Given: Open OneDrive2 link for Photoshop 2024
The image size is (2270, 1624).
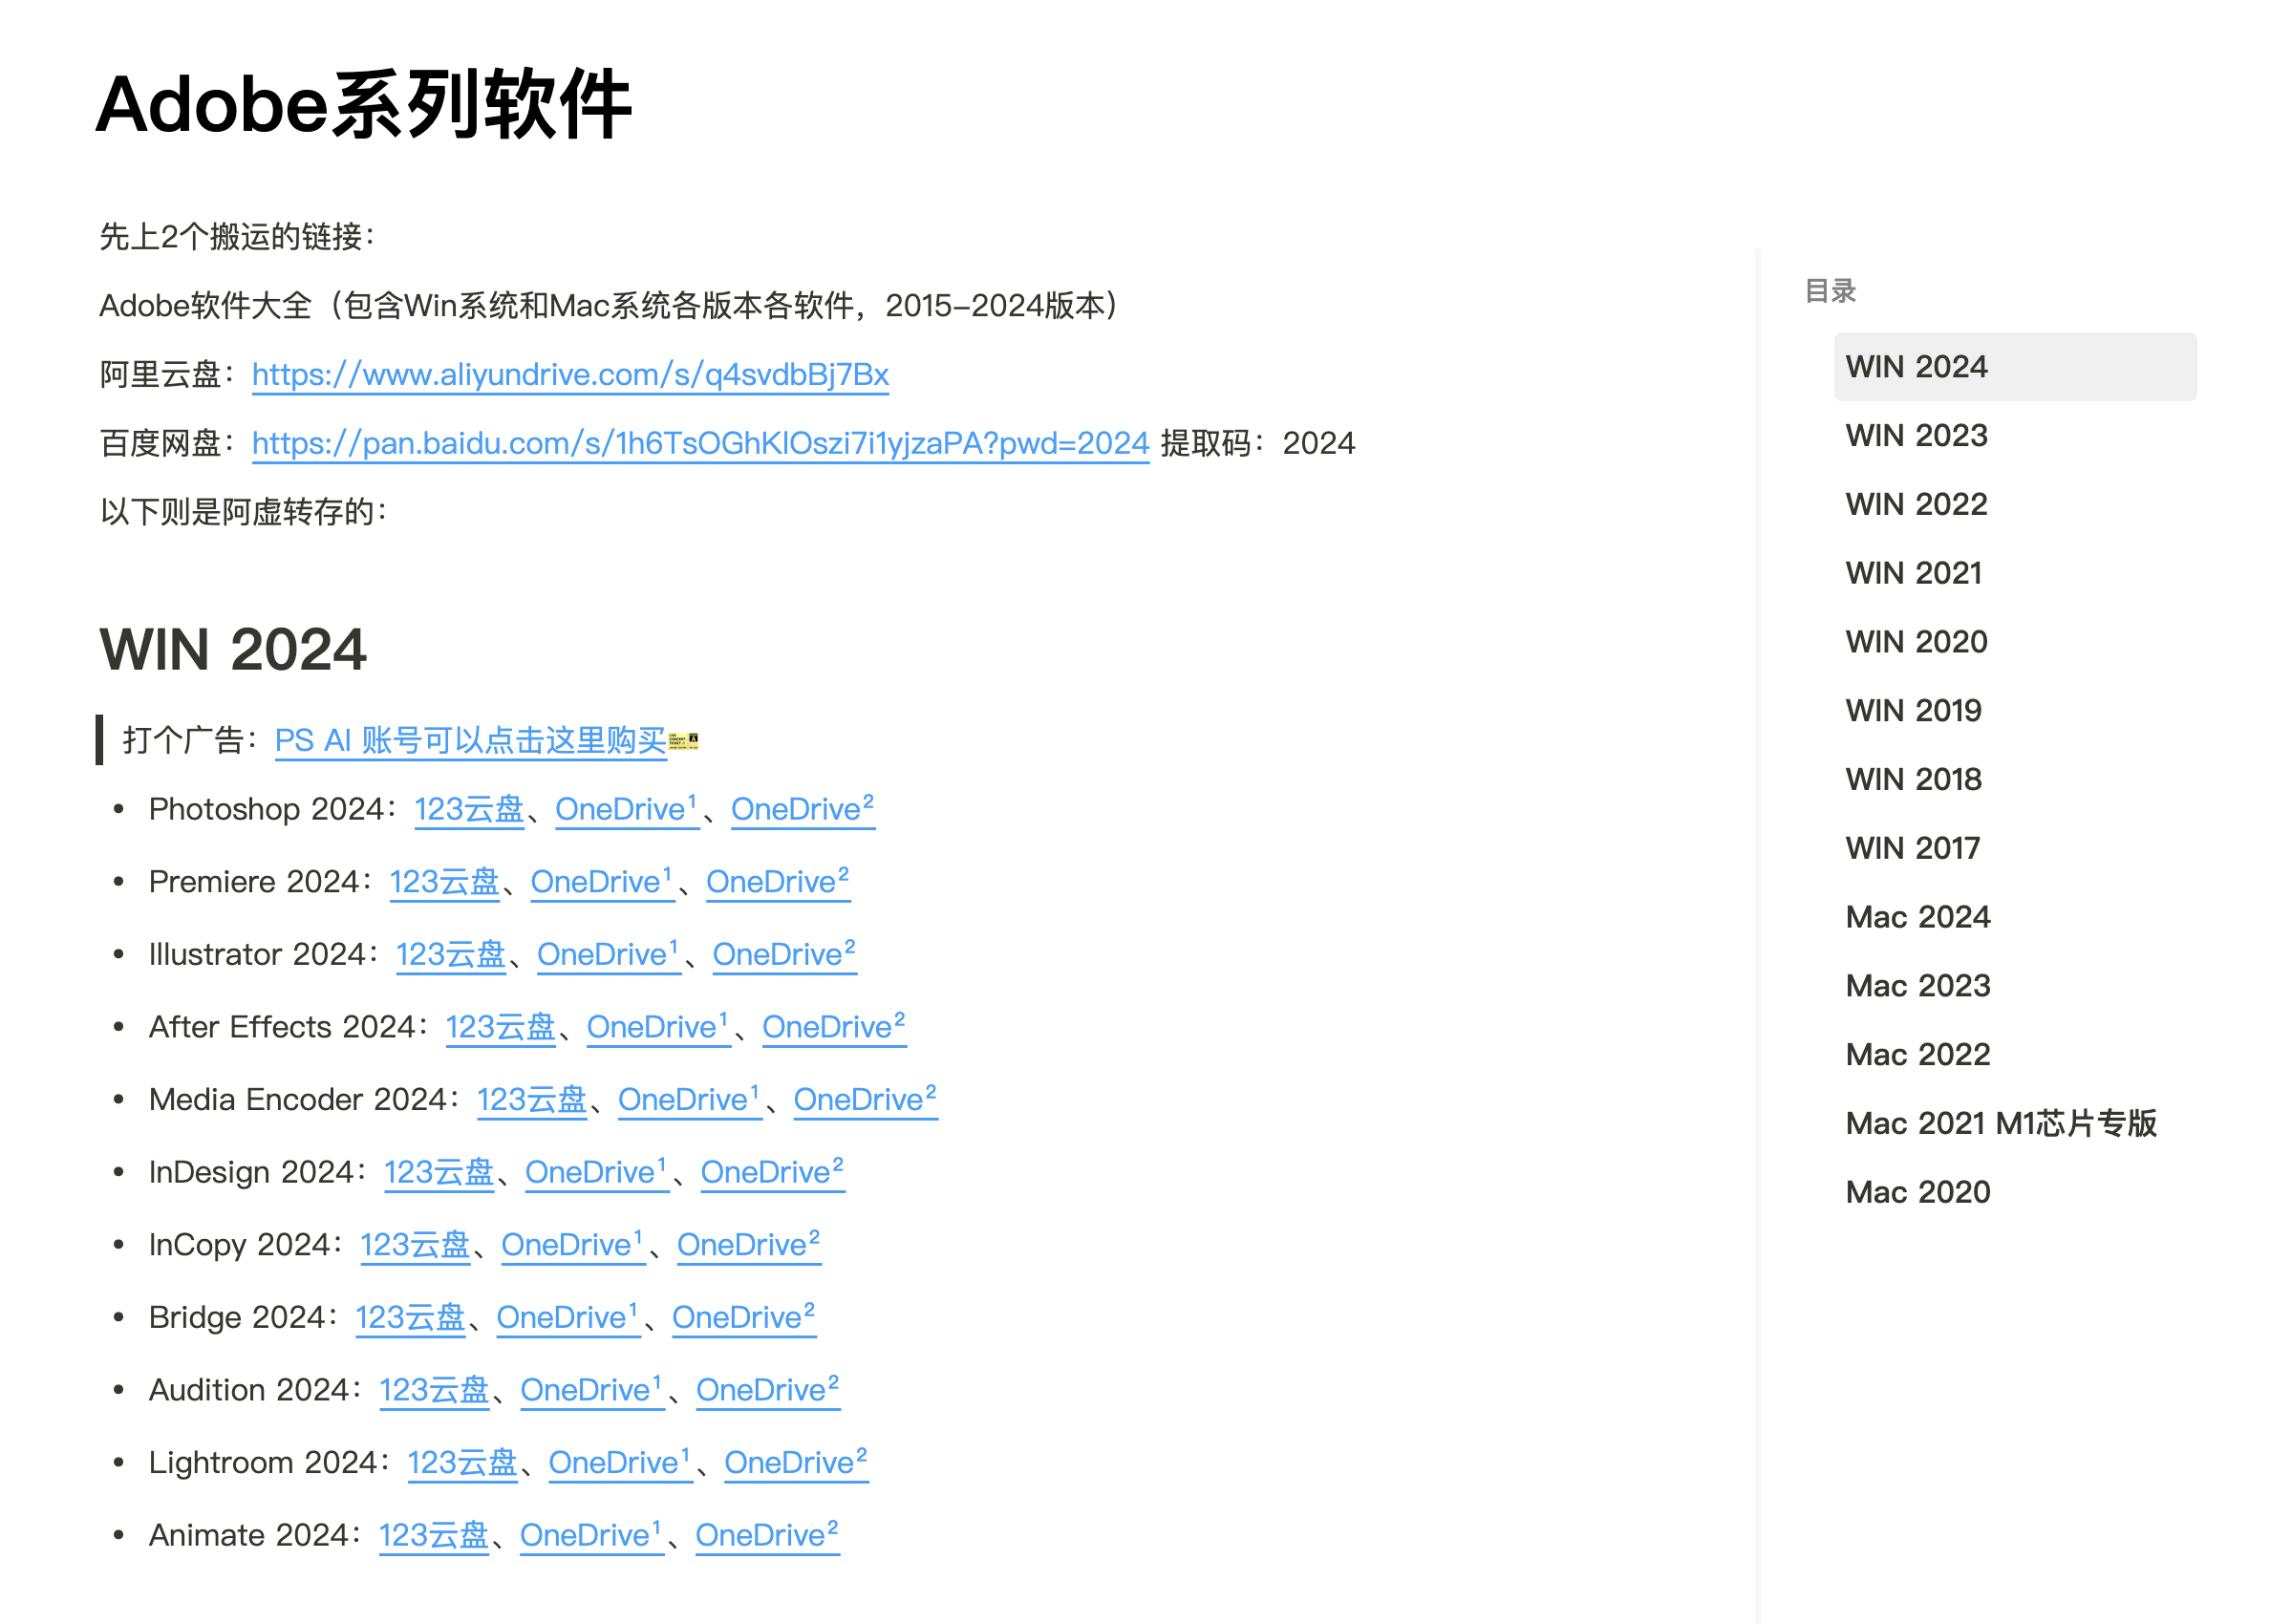Looking at the screenshot, I should click(802, 809).
